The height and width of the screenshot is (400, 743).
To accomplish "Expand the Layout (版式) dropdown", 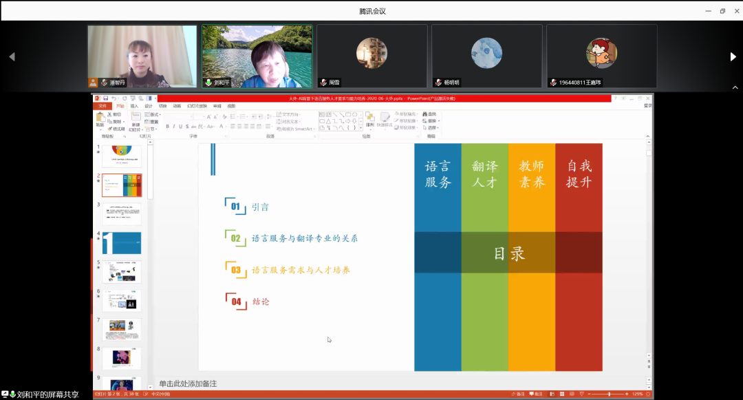I will [x=153, y=114].
